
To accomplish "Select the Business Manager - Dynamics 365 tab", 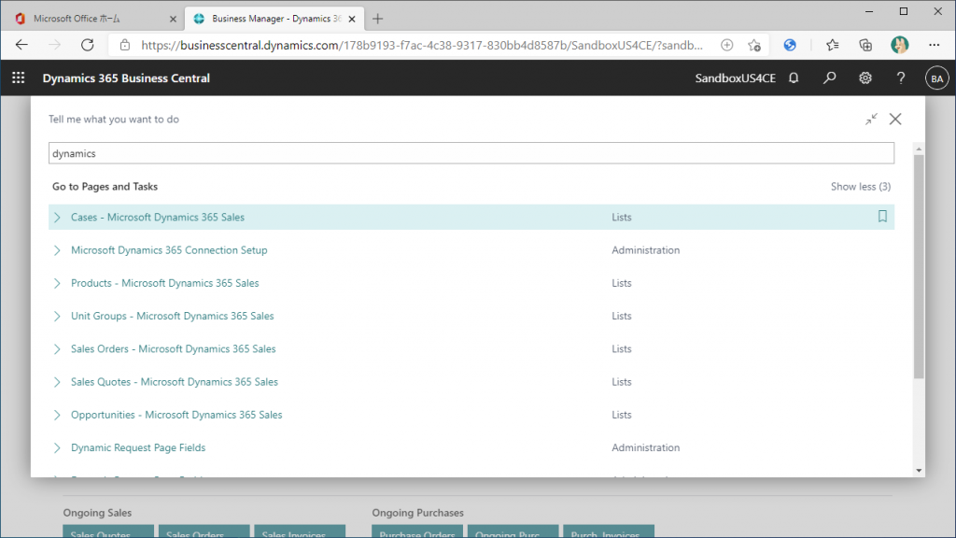I will pos(276,19).
